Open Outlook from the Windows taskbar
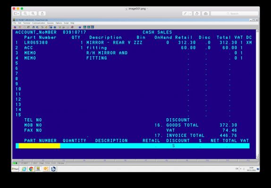Viewport: 271px width, 188px height. [x=46, y=169]
